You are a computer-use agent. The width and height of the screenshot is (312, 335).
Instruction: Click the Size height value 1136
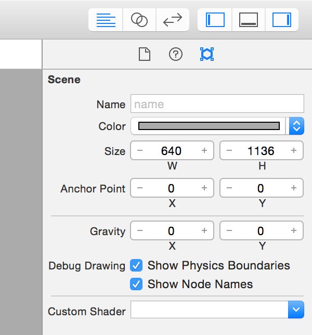click(x=261, y=151)
